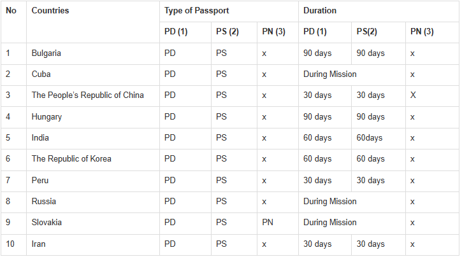Click the India country cell
This screenshot has height=257, width=462.
pyautogui.click(x=40, y=138)
